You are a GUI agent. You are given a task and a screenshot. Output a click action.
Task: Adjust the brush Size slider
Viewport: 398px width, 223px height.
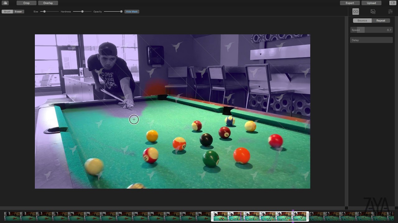click(49, 11)
